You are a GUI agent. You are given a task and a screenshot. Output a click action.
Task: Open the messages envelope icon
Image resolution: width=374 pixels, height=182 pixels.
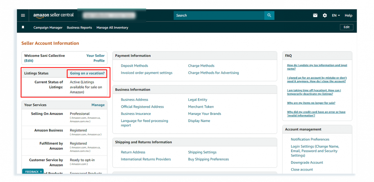(315, 16)
